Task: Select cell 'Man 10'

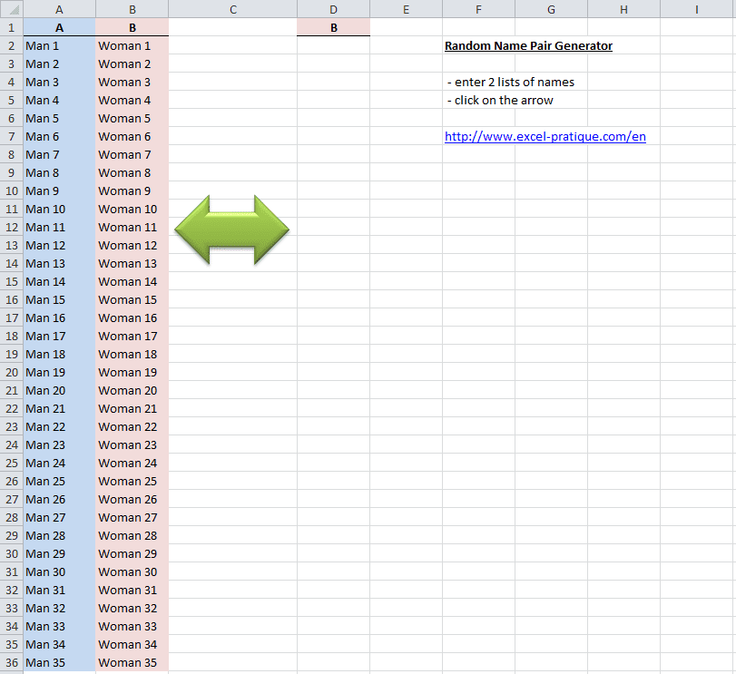Action: click(59, 210)
